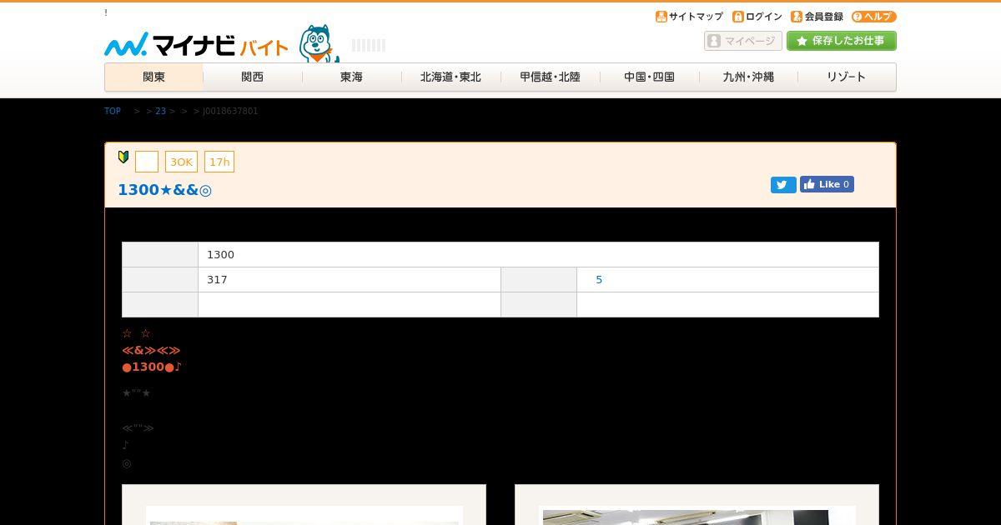This screenshot has height=525, width=1001.
Task: Open the left photo thumbnail
Action: (x=304, y=514)
